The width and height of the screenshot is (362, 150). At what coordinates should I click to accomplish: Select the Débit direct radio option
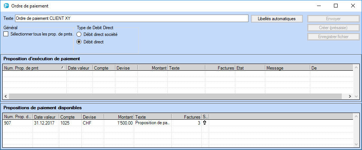(79, 42)
